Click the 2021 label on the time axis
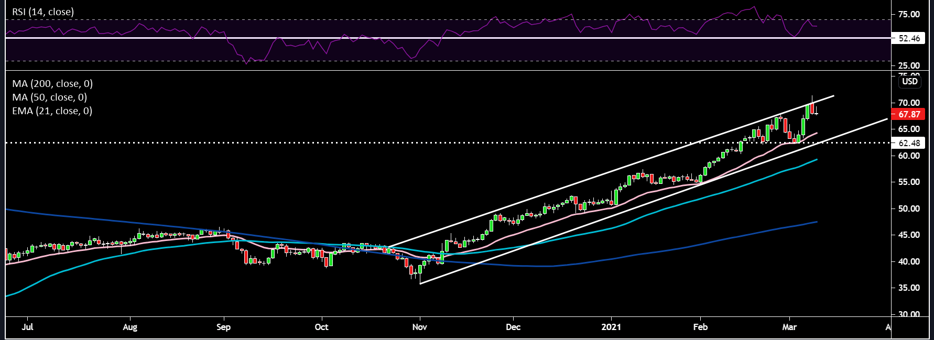This screenshot has height=340, width=934. (x=611, y=327)
